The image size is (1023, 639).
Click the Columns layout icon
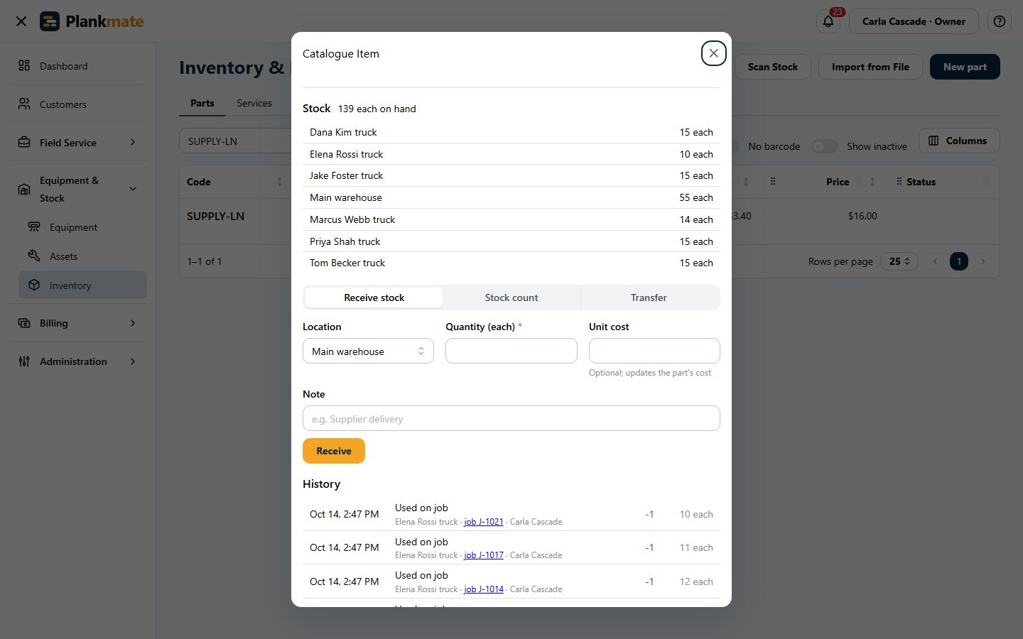[x=933, y=141]
